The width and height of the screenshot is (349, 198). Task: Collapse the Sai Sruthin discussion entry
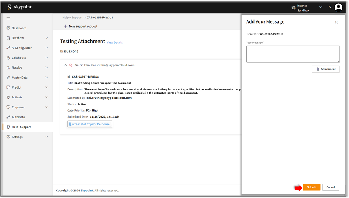tap(65, 65)
